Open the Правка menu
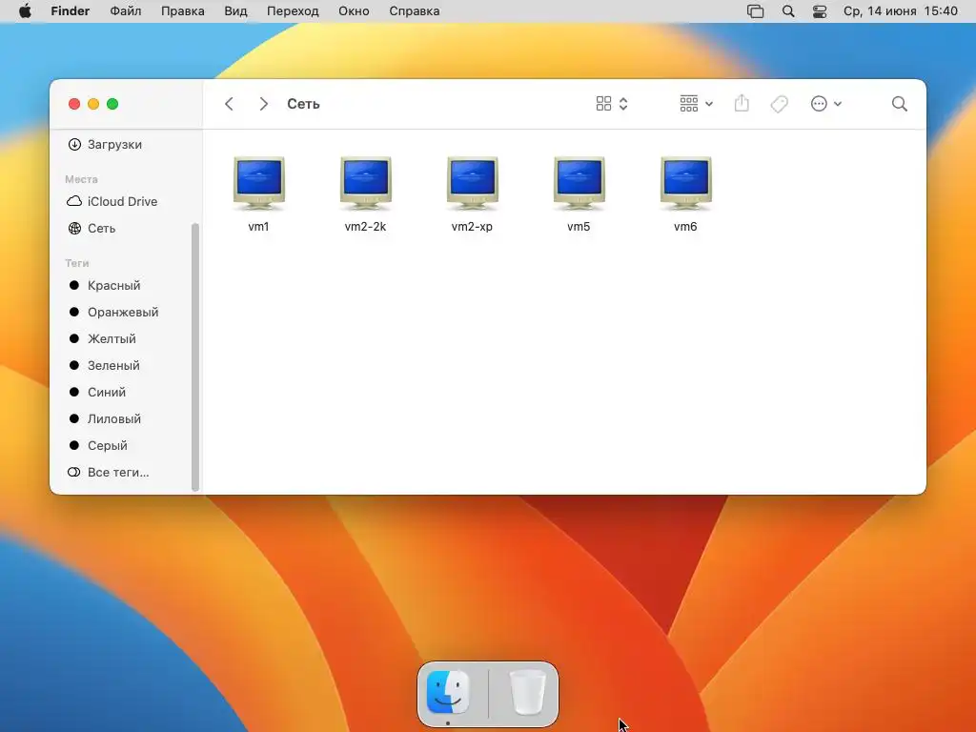 (x=182, y=11)
